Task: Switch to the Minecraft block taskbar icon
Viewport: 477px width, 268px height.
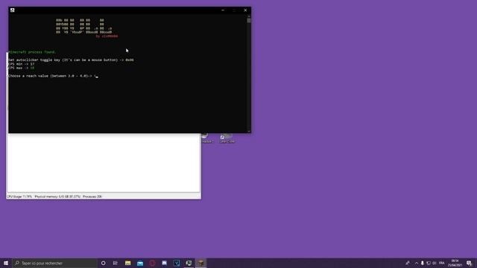Action: click(x=200, y=263)
